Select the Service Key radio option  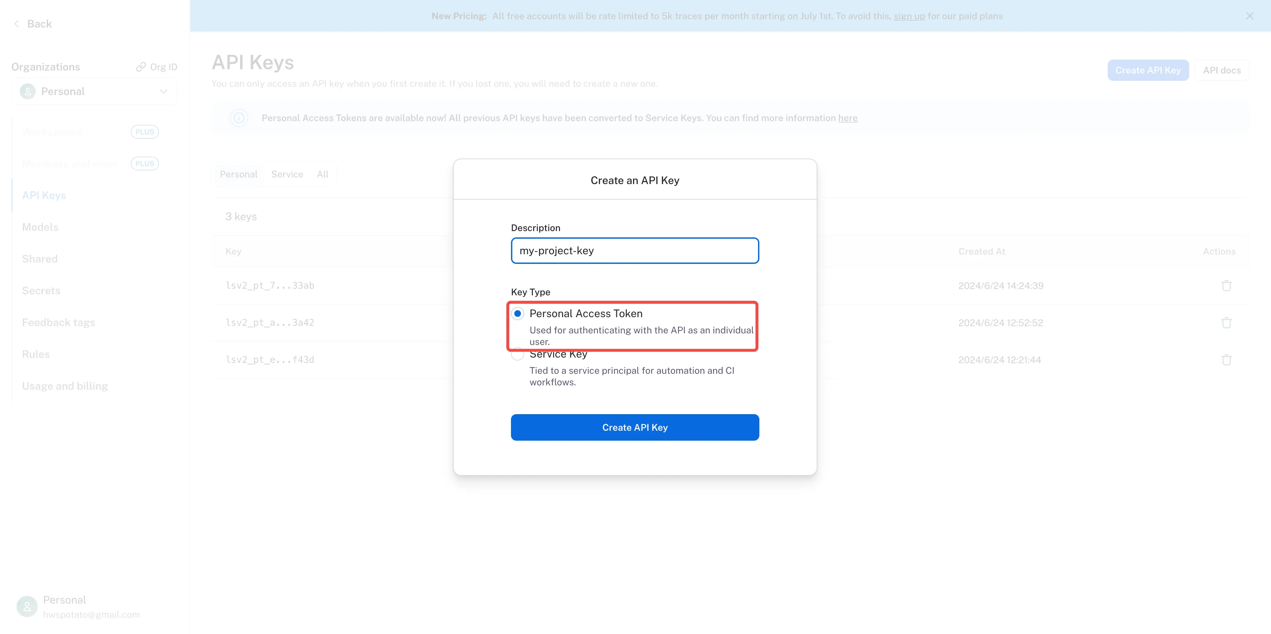tap(518, 355)
